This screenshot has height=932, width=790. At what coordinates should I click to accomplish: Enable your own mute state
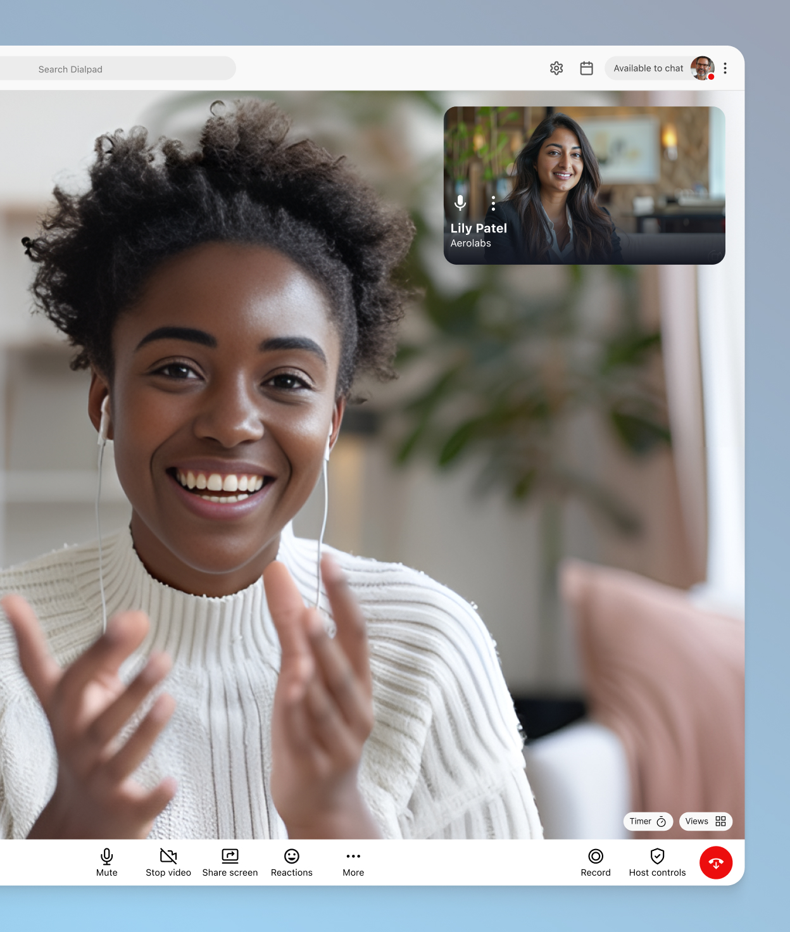click(106, 862)
